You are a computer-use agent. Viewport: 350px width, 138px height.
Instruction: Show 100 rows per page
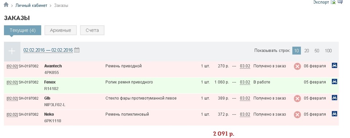328,51
